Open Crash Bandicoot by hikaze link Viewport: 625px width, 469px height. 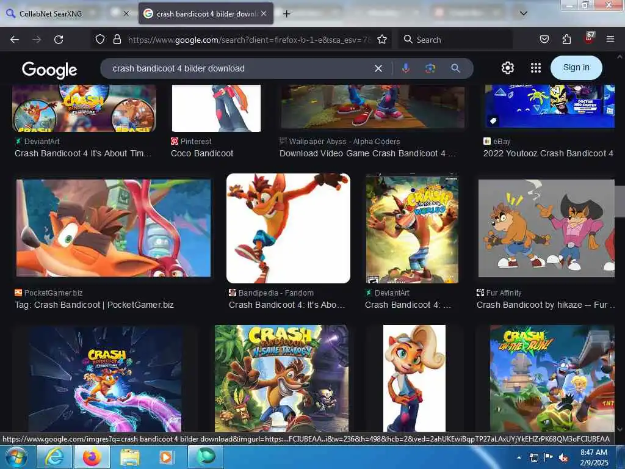click(545, 305)
